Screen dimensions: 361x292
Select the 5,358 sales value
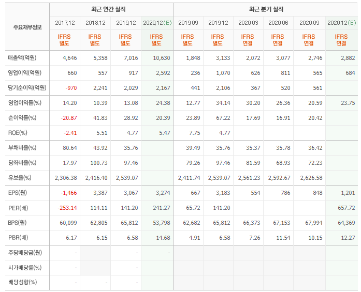pos(100,58)
